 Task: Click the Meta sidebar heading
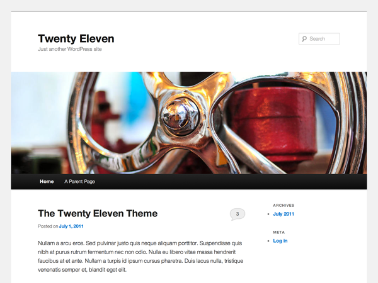[279, 232]
